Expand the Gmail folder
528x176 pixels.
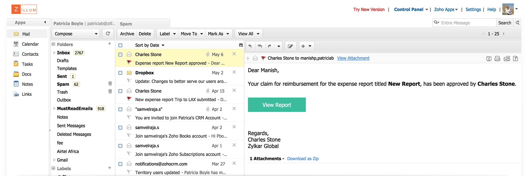[x=54, y=160]
